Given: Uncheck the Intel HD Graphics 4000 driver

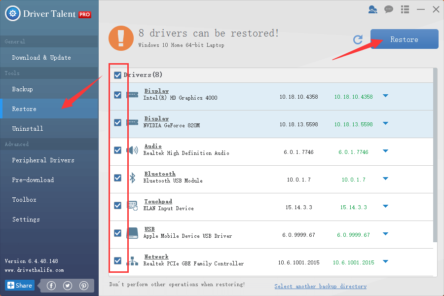Looking at the screenshot, I should 117,95.
